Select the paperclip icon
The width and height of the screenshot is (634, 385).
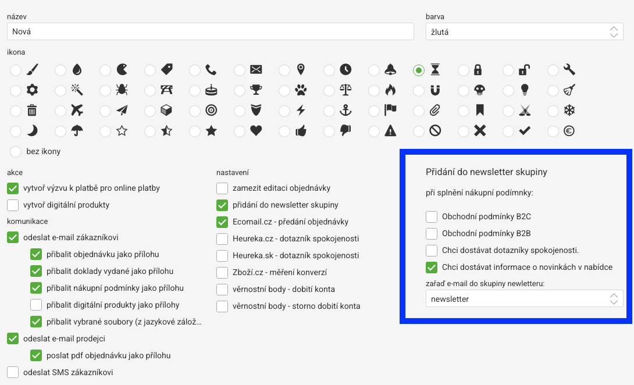click(419, 110)
